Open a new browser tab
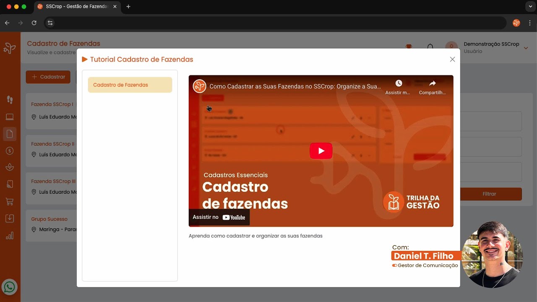 [x=128, y=7]
